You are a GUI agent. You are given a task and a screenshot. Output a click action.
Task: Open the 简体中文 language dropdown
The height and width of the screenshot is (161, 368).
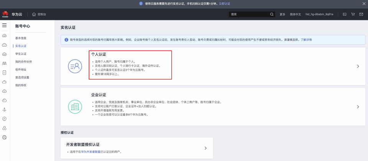pos(296,14)
